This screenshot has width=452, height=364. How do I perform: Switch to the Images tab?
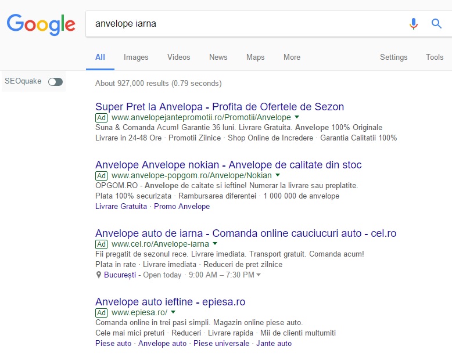pyautogui.click(x=136, y=57)
